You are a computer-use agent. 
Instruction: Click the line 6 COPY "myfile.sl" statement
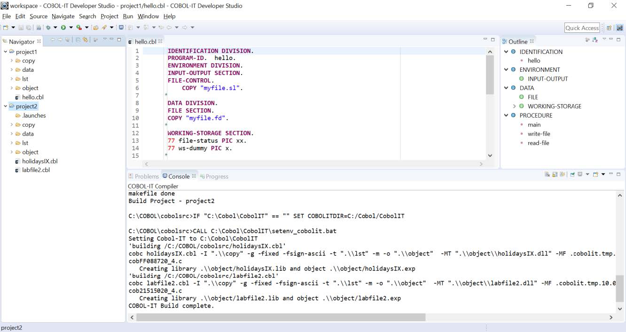pos(212,88)
